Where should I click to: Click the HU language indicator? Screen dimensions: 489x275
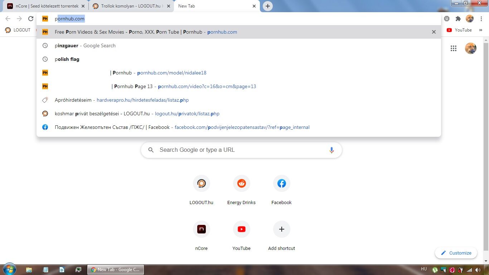click(x=424, y=269)
